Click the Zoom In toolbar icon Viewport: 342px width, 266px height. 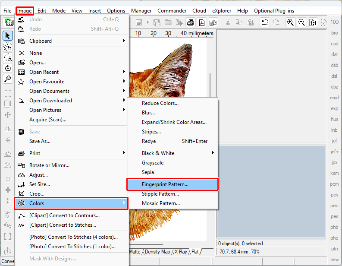(290, 22)
